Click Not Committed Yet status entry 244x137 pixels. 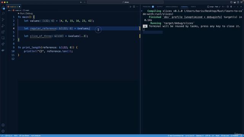click(175, 135)
